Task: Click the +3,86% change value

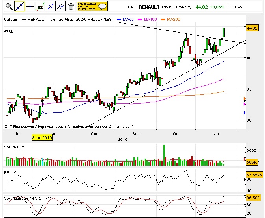Action: (217, 7)
